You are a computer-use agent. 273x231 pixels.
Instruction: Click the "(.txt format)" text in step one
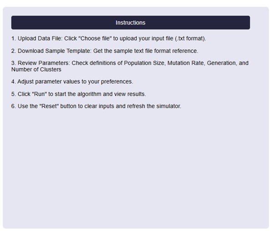coord(190,39)
